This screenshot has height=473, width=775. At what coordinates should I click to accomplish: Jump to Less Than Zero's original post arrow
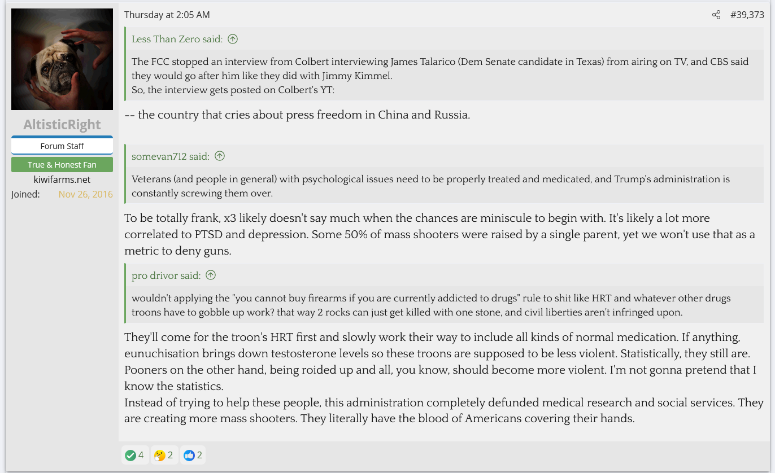(233, 39)
